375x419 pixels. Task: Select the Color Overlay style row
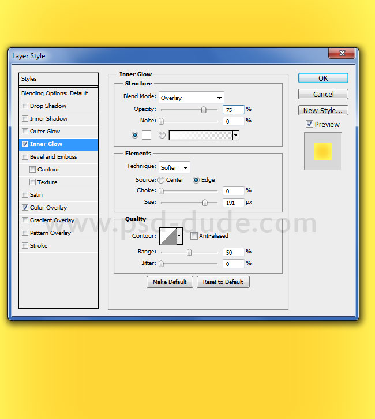[58, 207]
